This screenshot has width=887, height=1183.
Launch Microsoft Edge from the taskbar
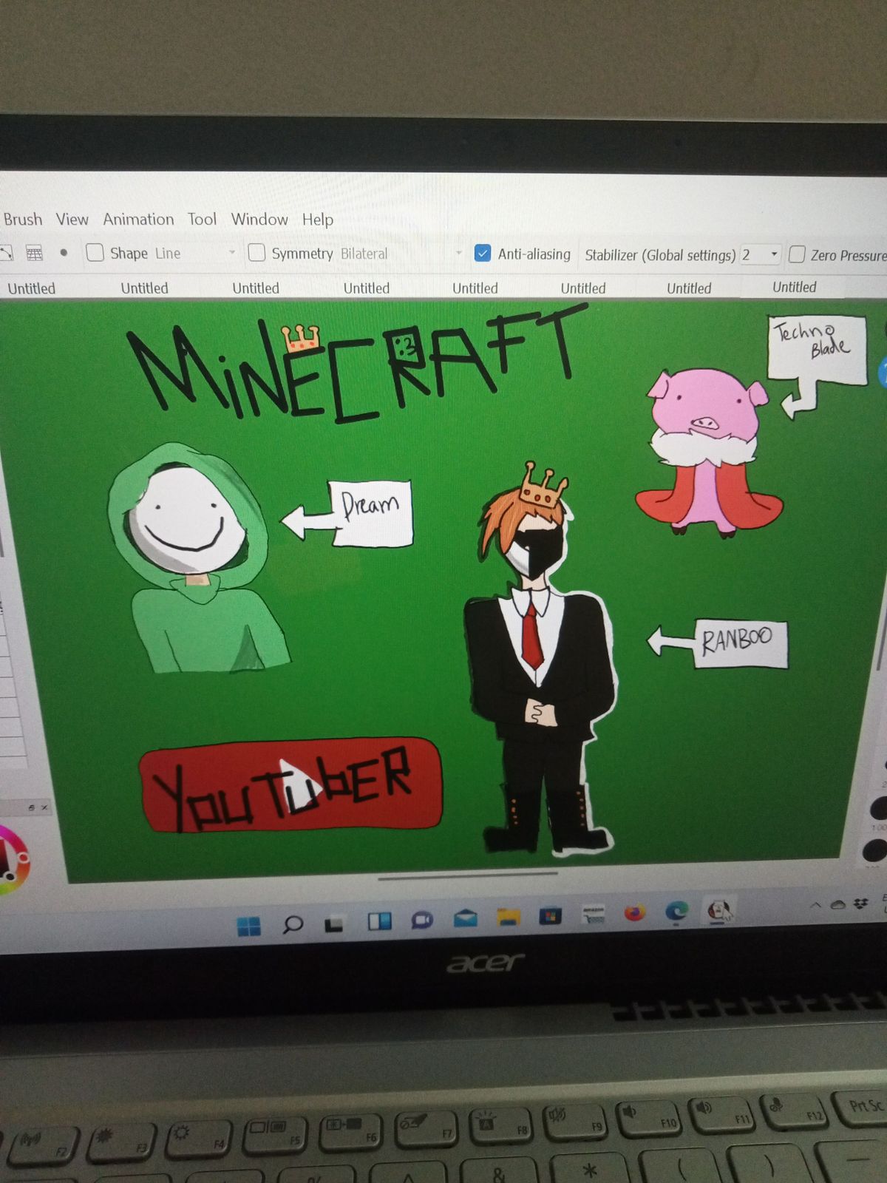[x=676, y=912]
